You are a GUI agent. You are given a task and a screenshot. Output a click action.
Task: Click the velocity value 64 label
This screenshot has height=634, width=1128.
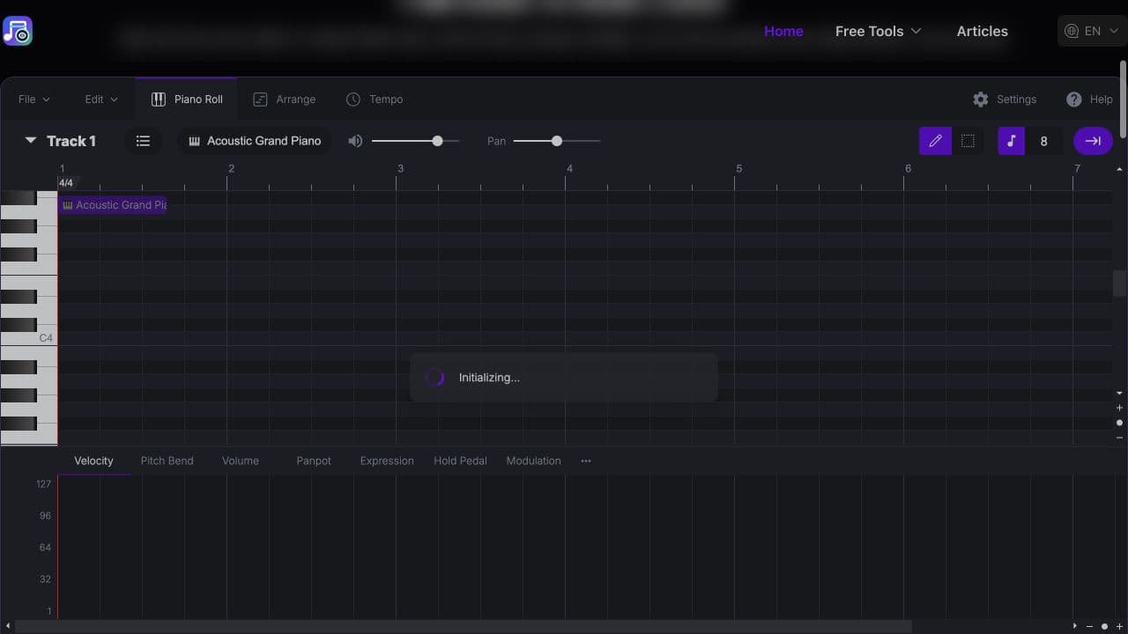46,547
